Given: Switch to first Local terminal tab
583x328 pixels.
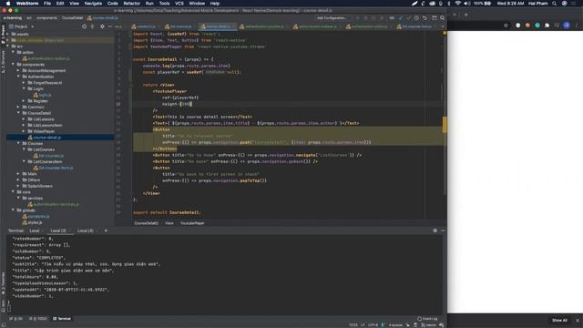Looking at the screenshot, I should pyautogui.click(x=35, y=231).
